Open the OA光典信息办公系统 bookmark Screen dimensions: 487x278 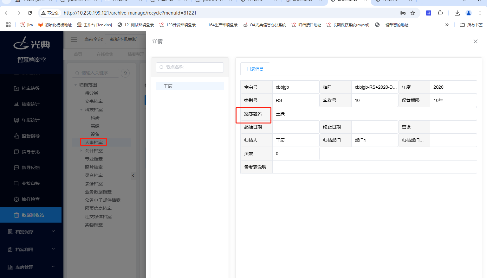(x=264, y=25)
